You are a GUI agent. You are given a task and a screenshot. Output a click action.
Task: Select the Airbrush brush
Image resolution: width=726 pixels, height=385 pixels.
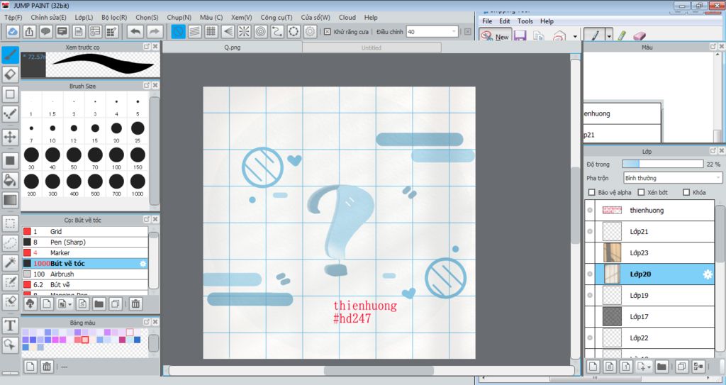coord(85,274)
